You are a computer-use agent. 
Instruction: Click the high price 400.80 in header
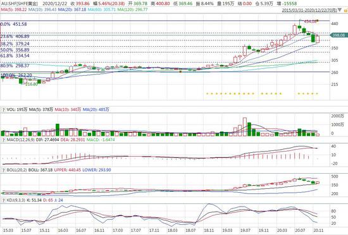(x=163, y=4)
